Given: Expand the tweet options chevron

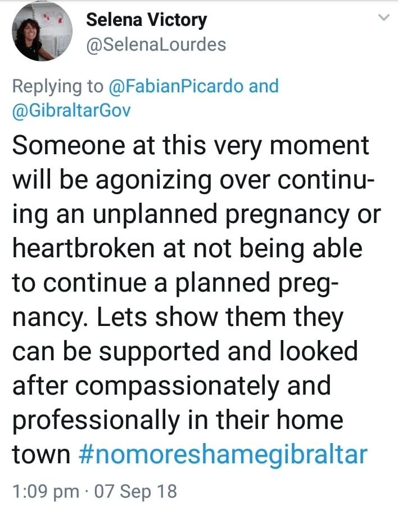Looking at the screenshot, I should click(385, 18).
